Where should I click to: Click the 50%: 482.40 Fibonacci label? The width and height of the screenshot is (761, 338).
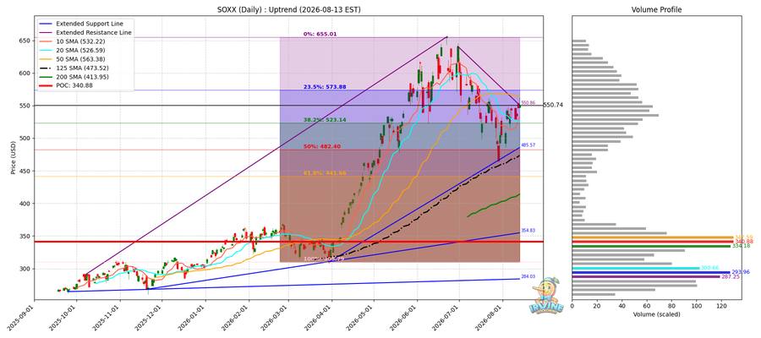[x=320, y=146]
